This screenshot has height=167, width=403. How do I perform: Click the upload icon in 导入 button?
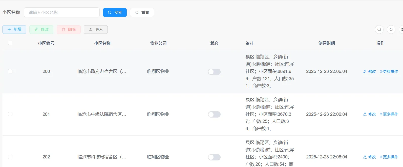pos(91,30)
